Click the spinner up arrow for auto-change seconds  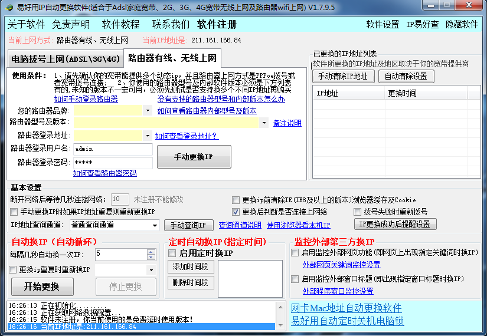[151, 251]
